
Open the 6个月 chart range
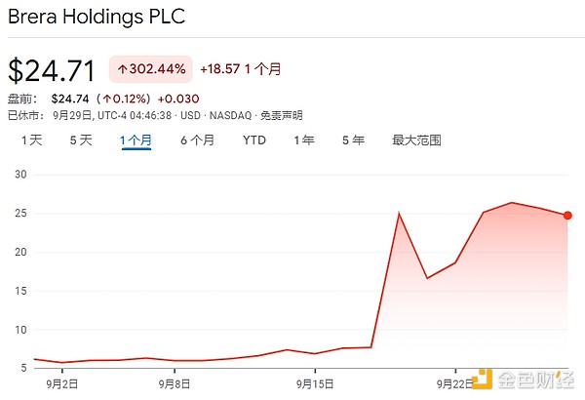pyautogui.click(x=197, y=140)
